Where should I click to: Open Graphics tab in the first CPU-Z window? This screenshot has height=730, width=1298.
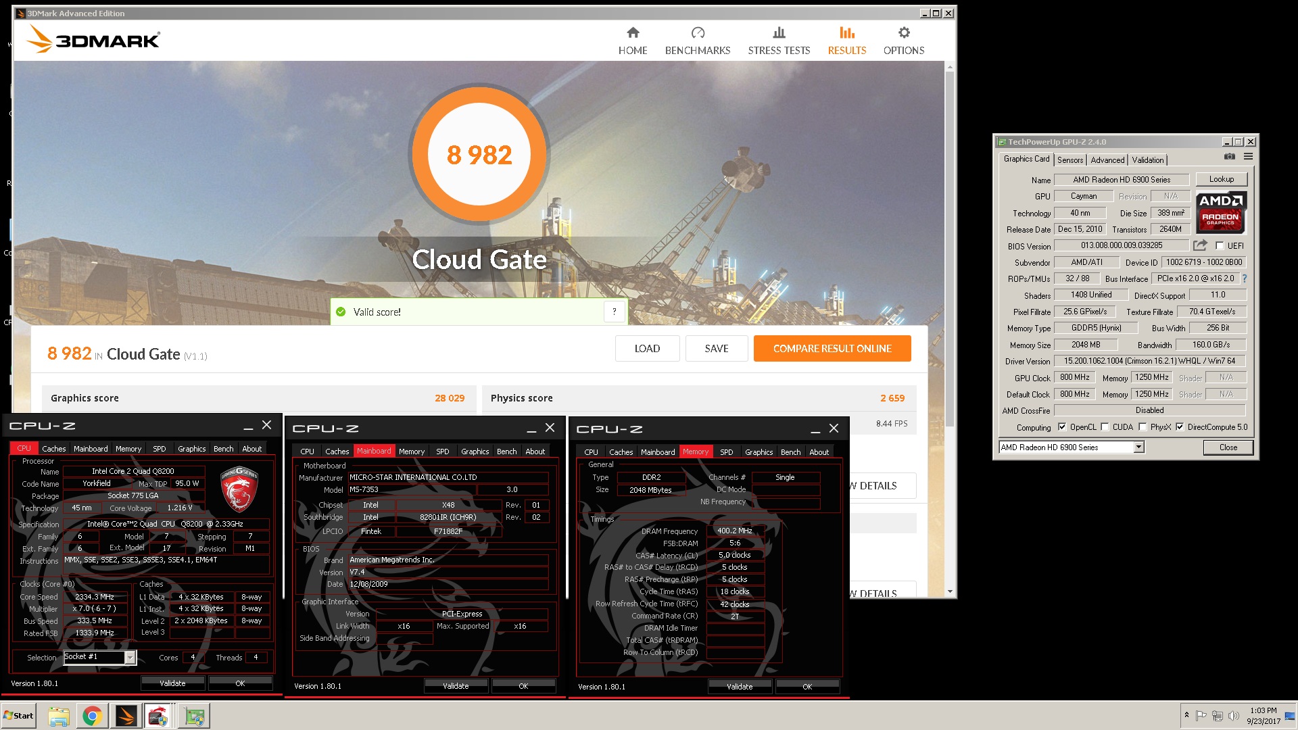coord(192,449)
